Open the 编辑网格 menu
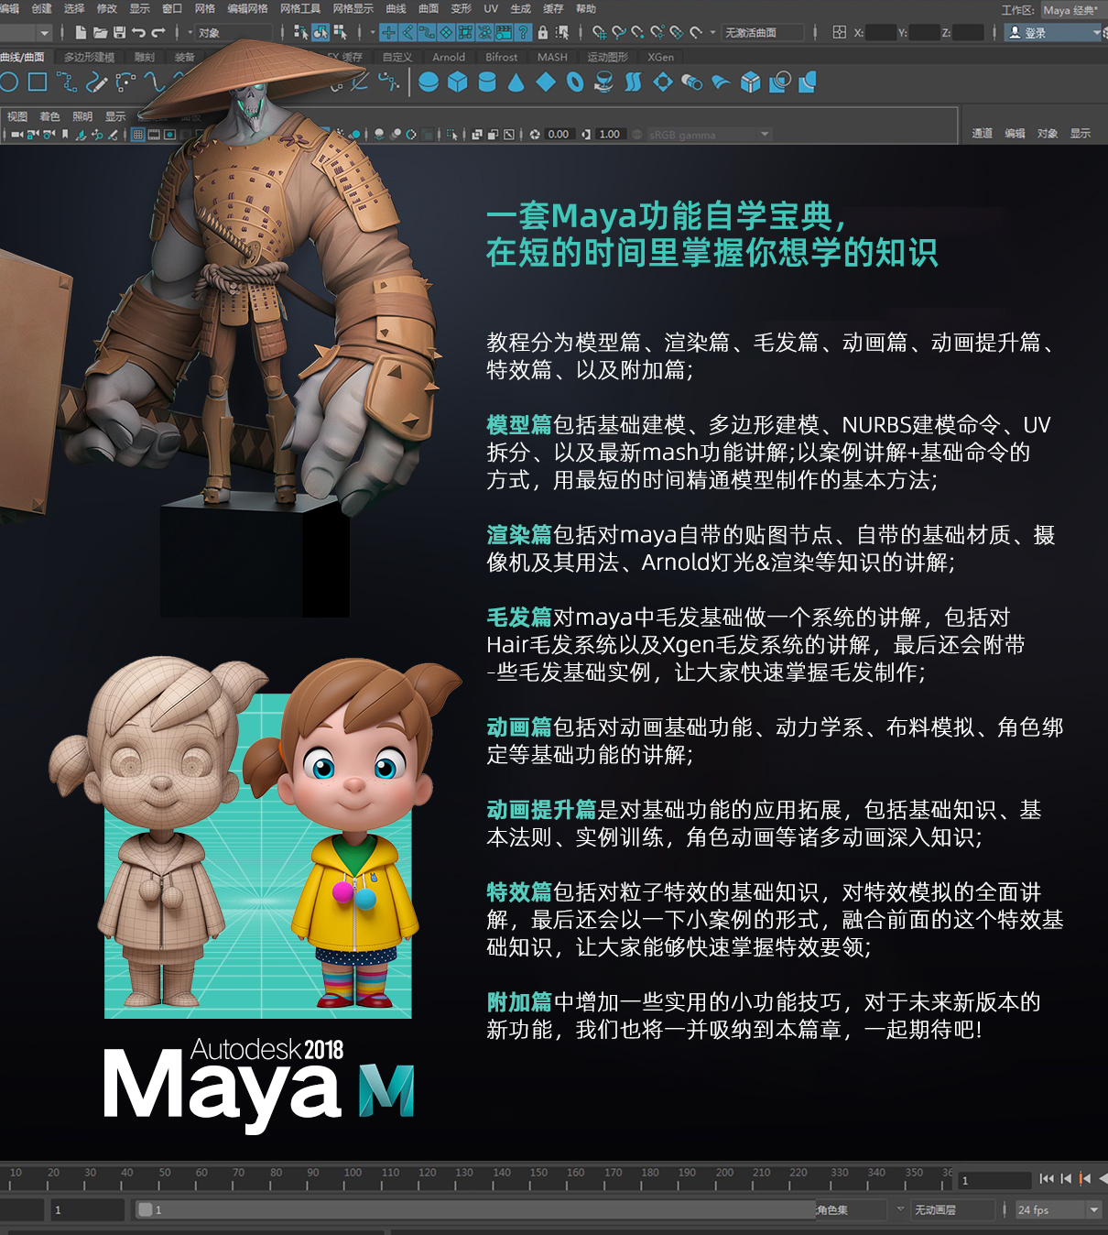 tap(247, 9)
